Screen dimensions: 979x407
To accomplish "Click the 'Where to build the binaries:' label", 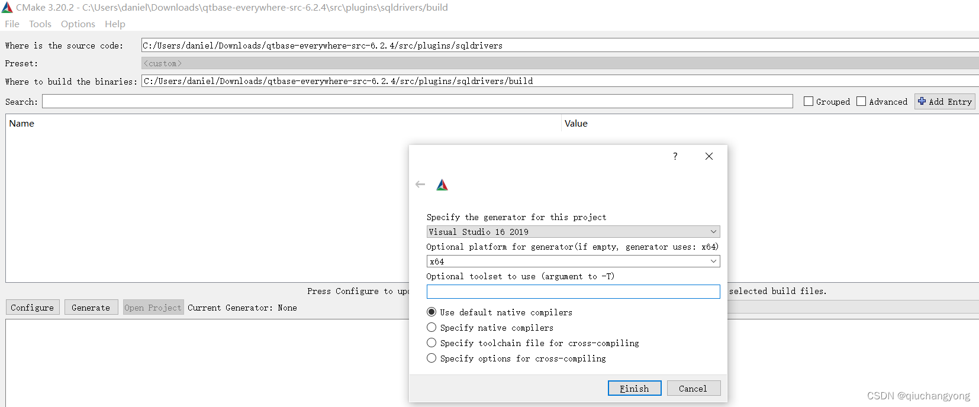I will pyautogui.click(x=71, y=82).
